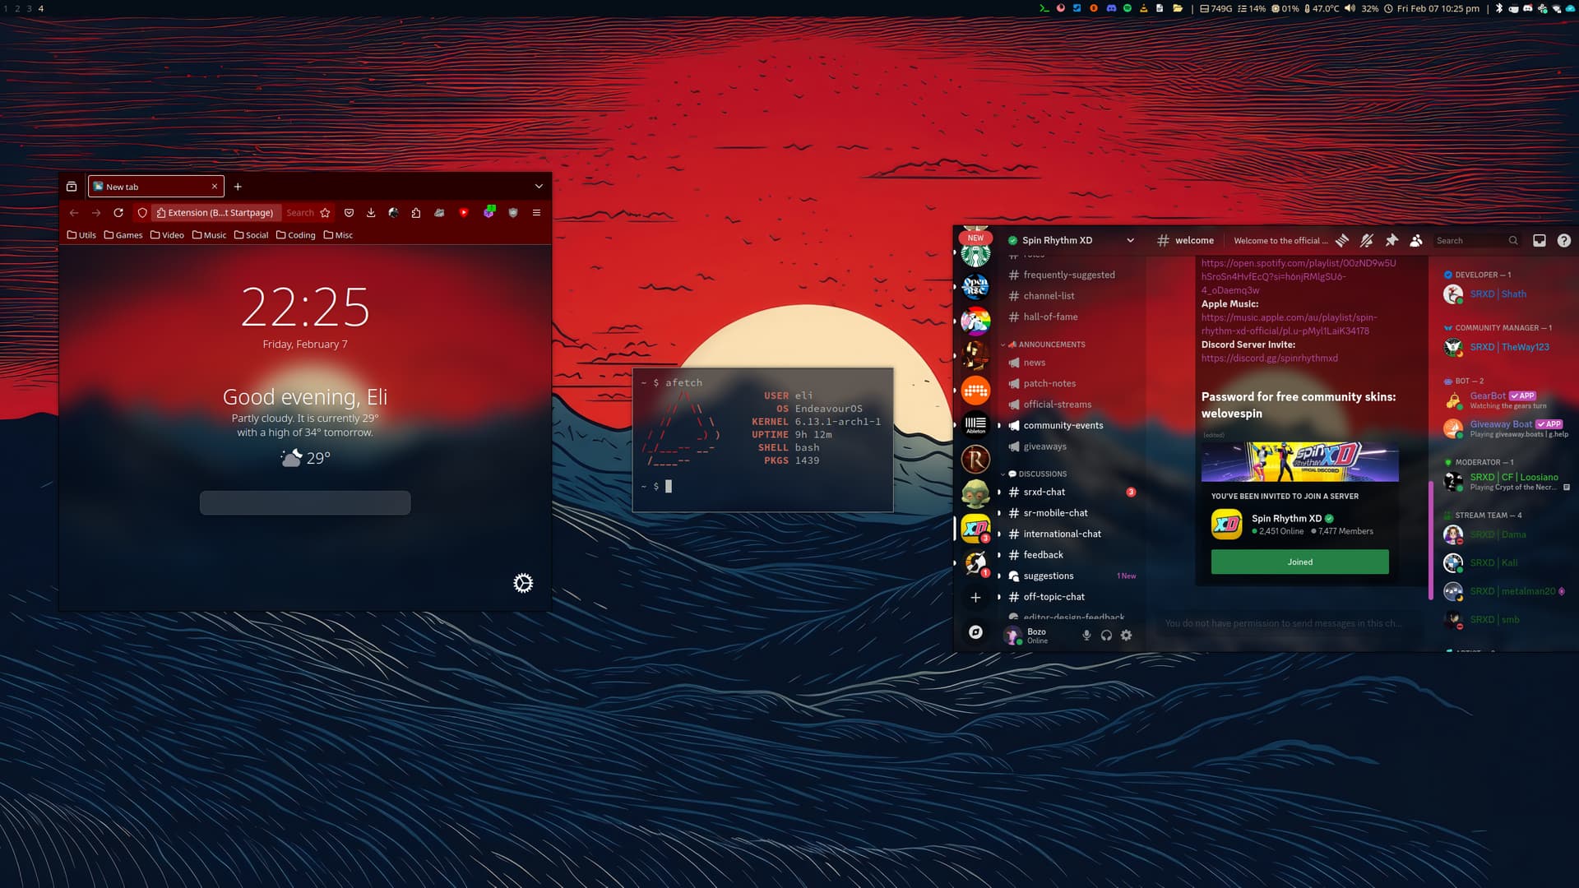Expand threads under community-events channel

coord(999,425)
